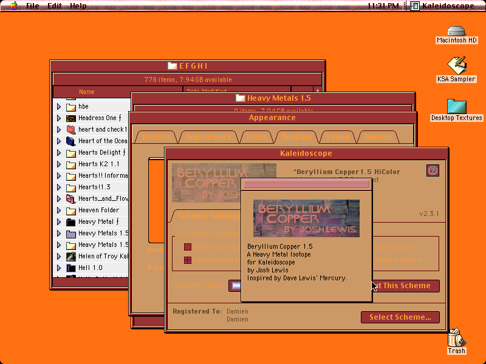Viewport: 486px width, 364px height.
Task: Click the striped title bar of about popup
Action: click(x=306, y=184)
